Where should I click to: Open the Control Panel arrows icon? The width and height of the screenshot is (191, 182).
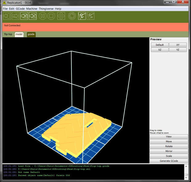coord(61,16)
